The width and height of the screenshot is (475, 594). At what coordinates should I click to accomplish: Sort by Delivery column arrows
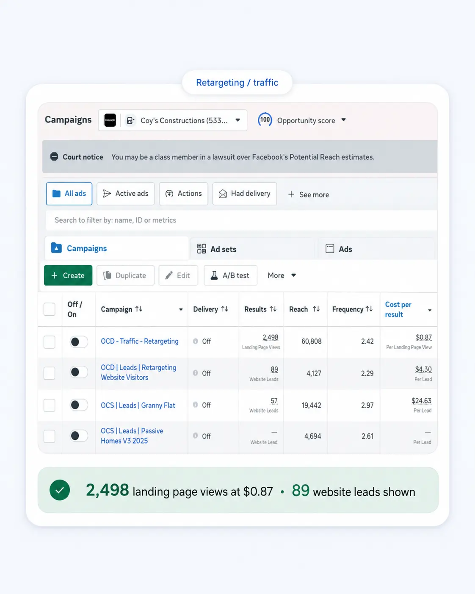point(225,309)
